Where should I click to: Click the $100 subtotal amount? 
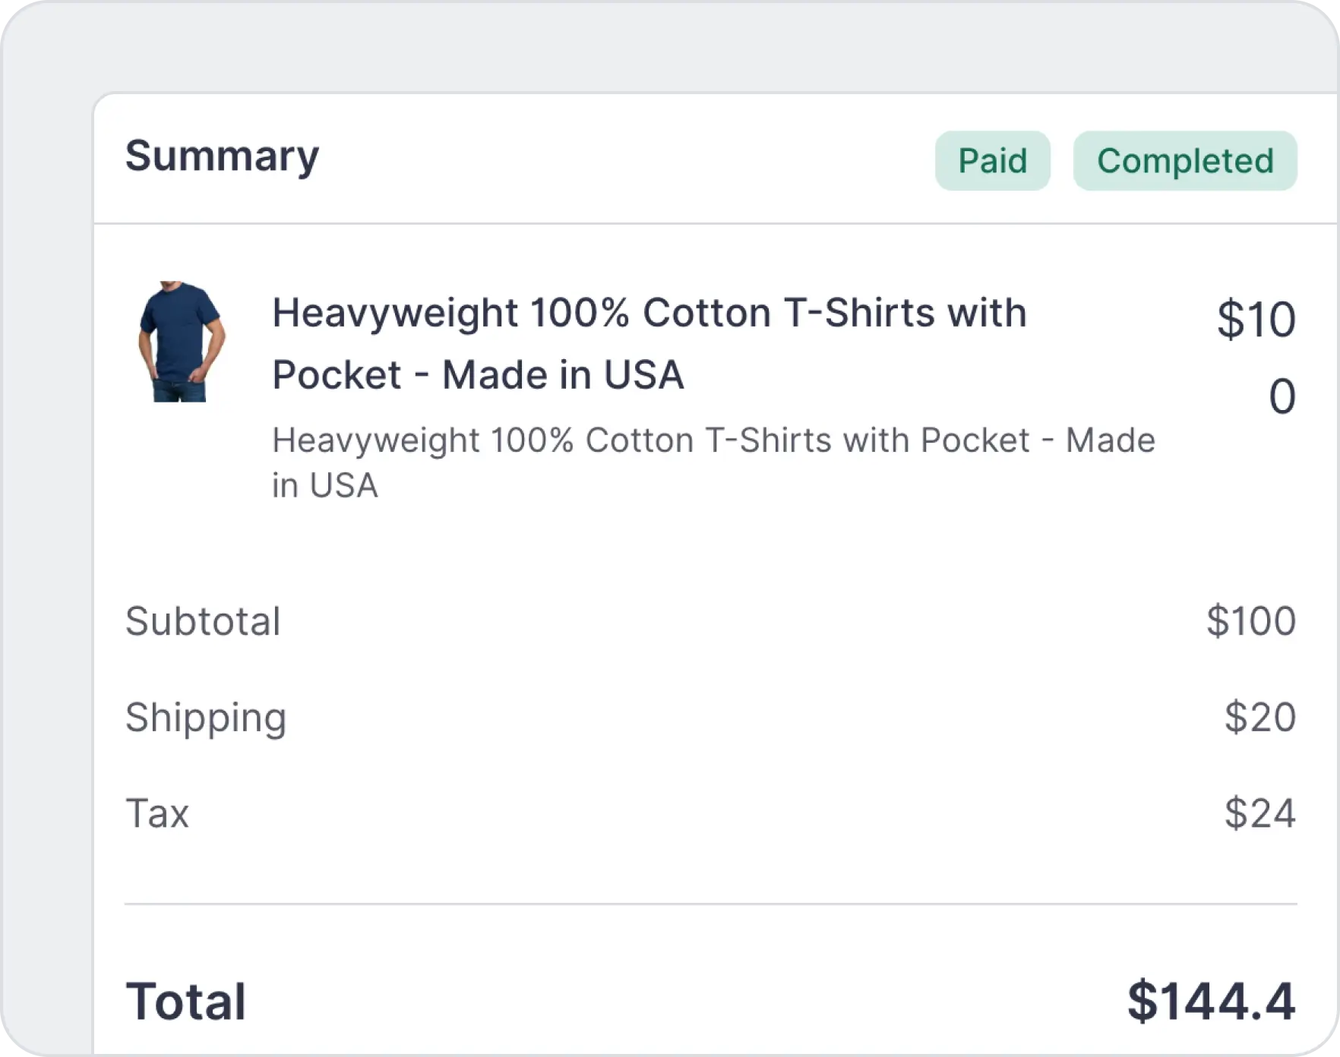click(1250, 621)
